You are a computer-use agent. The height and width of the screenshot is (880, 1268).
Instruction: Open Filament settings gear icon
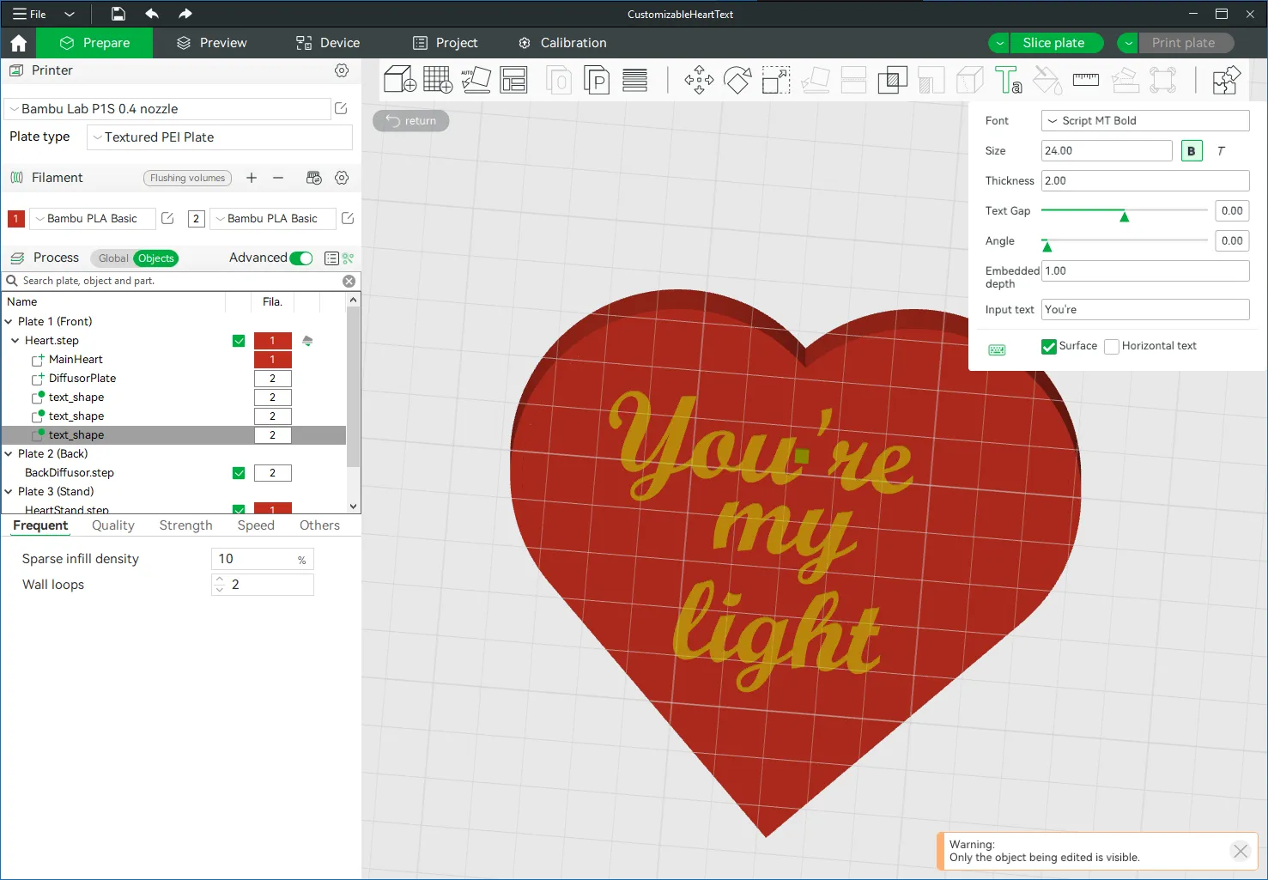pyautogui.click(x=342, y=178)
